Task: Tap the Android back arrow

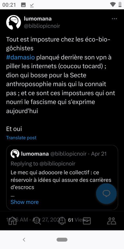Action: tap(24, 240)
